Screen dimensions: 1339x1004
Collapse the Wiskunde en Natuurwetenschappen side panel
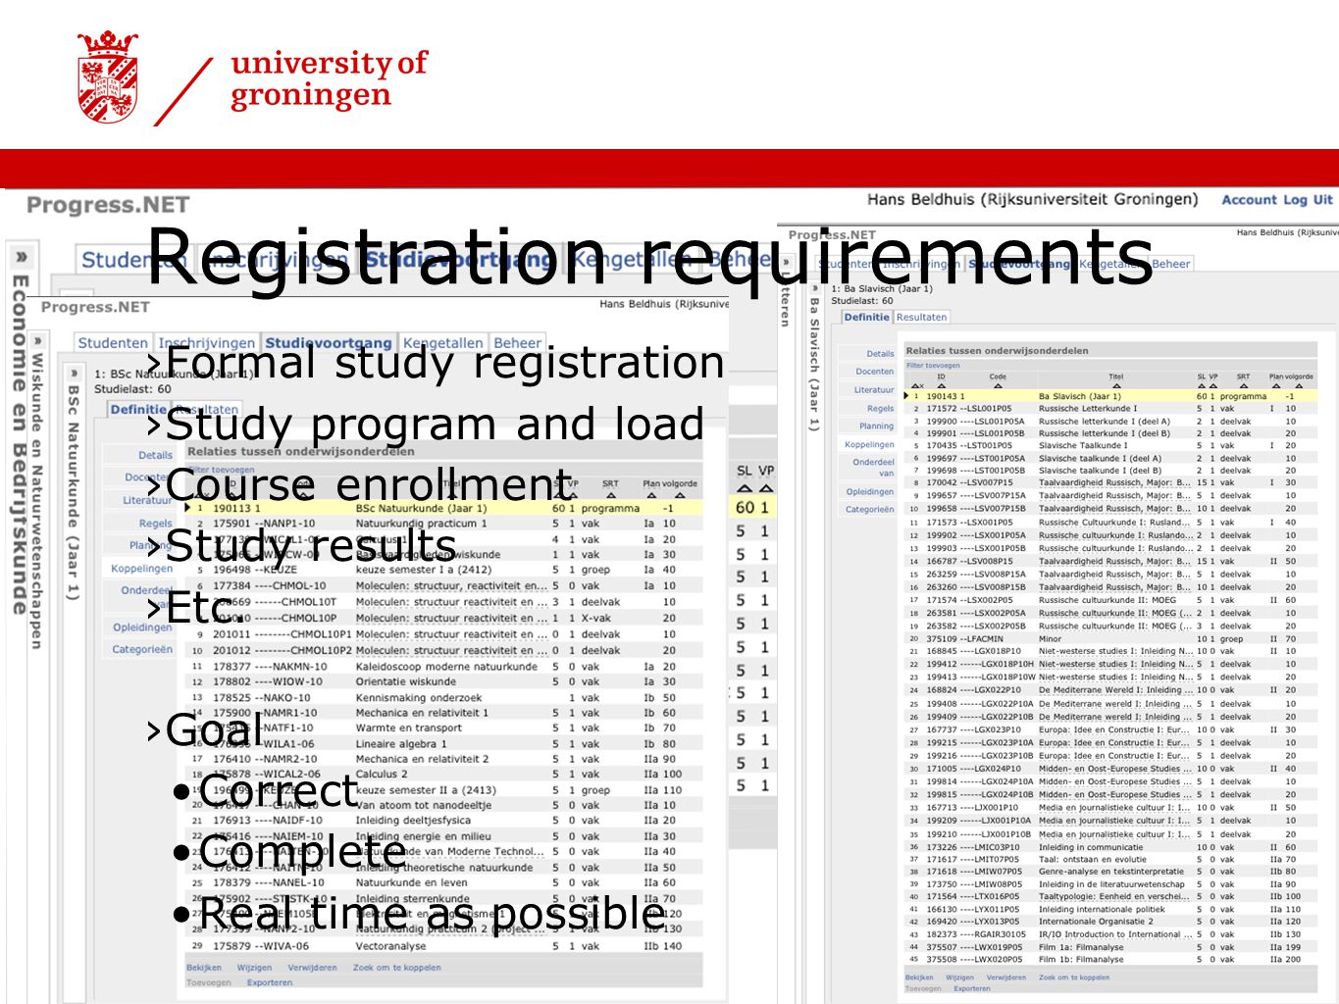37,340
